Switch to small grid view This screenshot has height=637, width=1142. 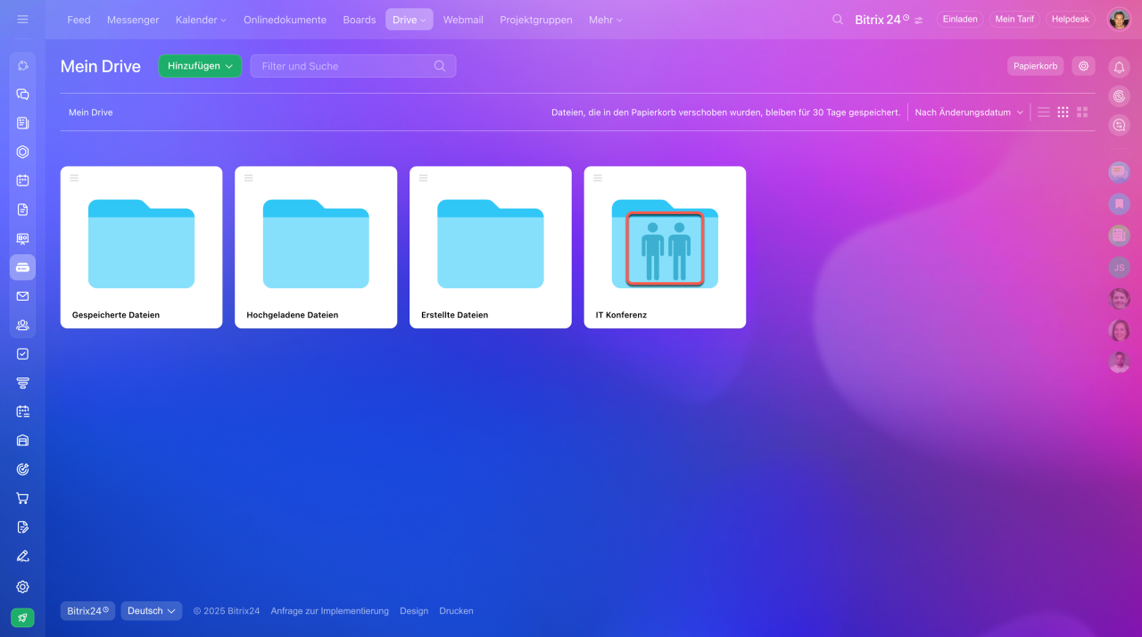tap(1063, 112)
